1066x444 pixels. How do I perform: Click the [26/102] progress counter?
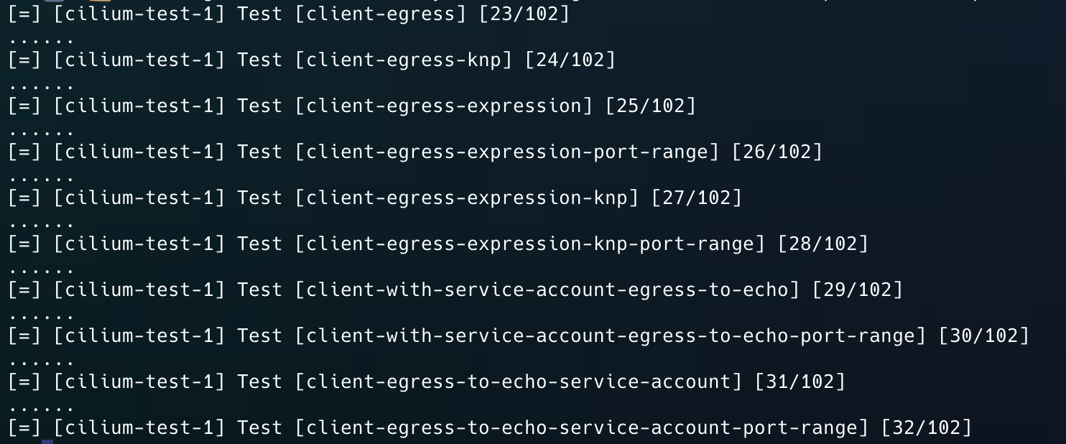(777, 152)
